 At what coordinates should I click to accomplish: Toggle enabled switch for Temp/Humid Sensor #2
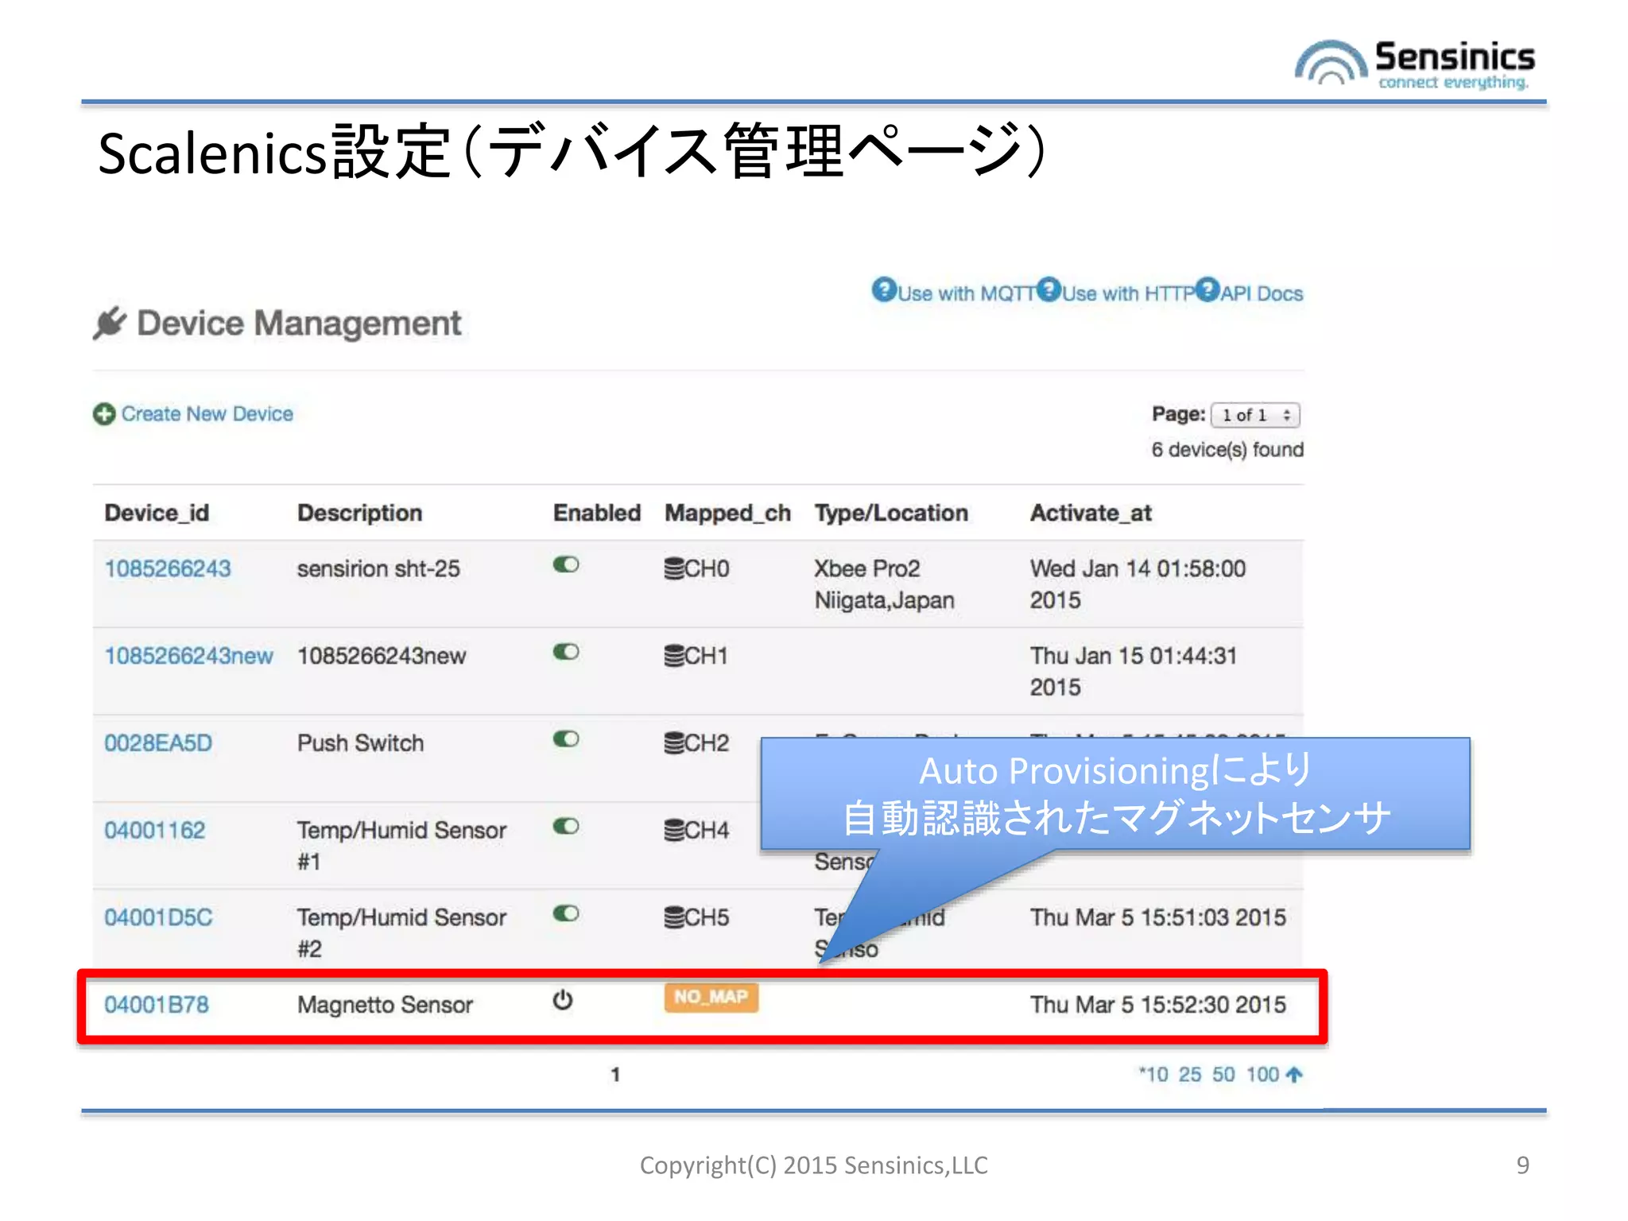pos(566,913)
